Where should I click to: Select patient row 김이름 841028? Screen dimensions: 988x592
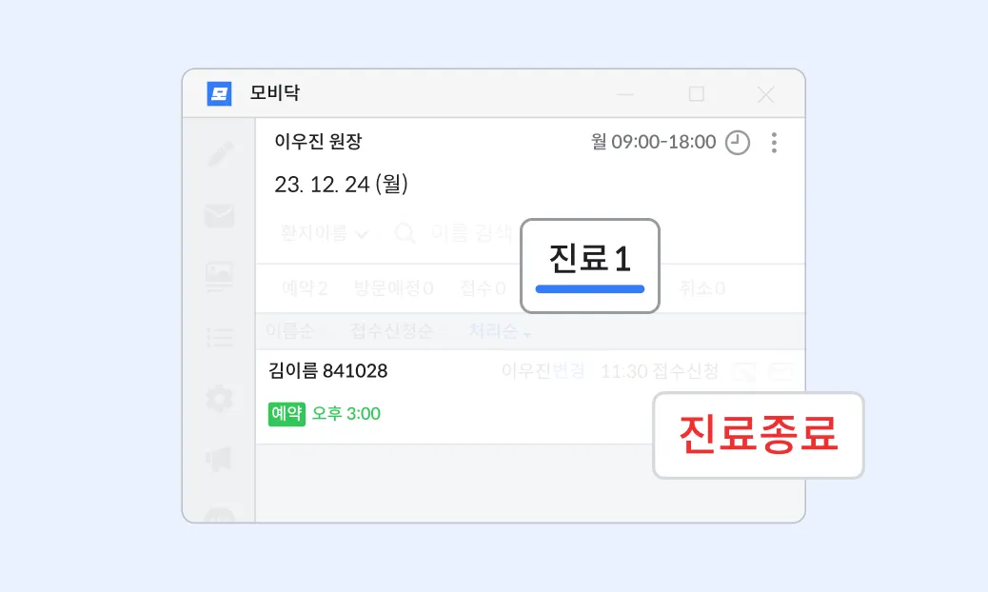(530, 398)
